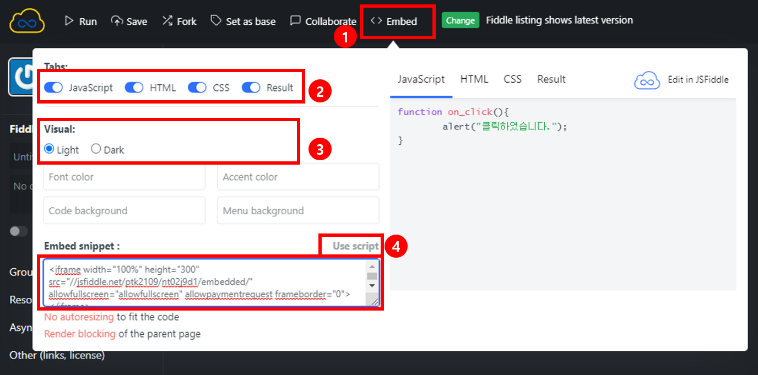
Task: Click the Use script link
Action: click(x=355, y=246)
